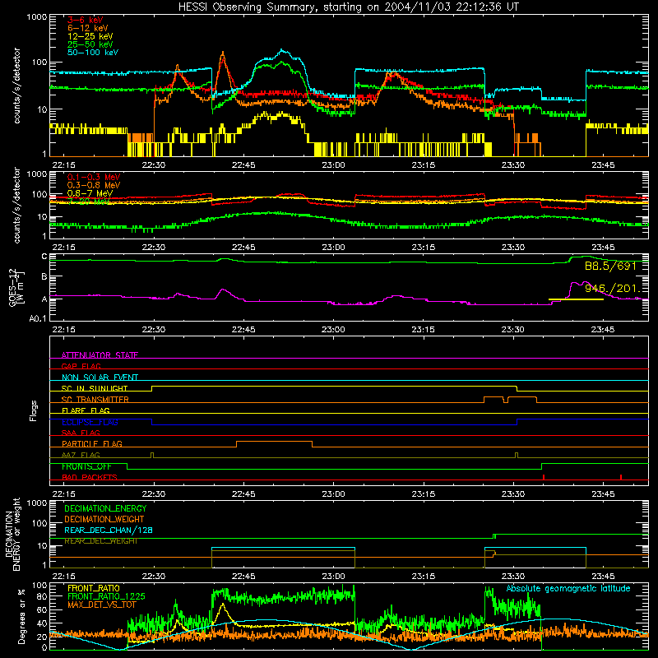
Task: Click the first raised SC_TRANSMITTER segment
Action: pyautogui.click(x=493, y=396)
